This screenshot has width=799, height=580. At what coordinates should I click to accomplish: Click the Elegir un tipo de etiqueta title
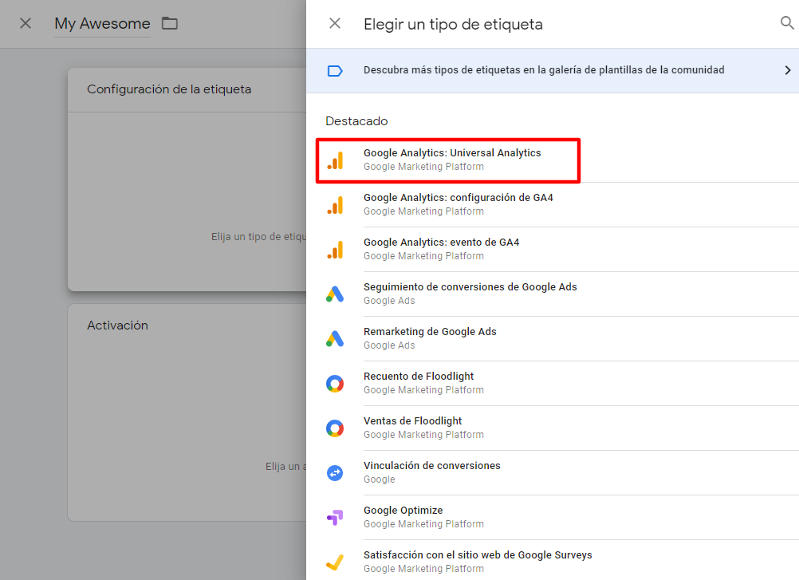453,24
